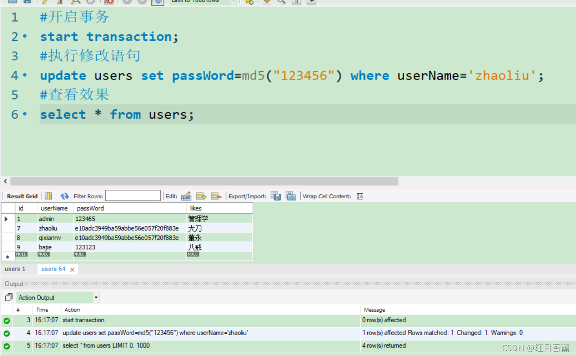Click the '#执行修改语句' comment line

(90, 56)
